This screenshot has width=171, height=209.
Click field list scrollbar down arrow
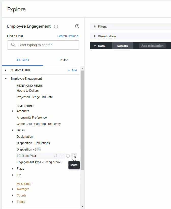pos(82,206)
